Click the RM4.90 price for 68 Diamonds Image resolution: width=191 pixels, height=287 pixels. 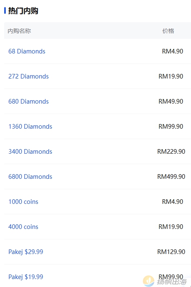172,51
